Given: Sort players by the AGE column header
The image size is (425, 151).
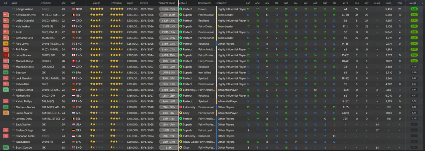Looking at the screenshot, I should pos(63,3).
